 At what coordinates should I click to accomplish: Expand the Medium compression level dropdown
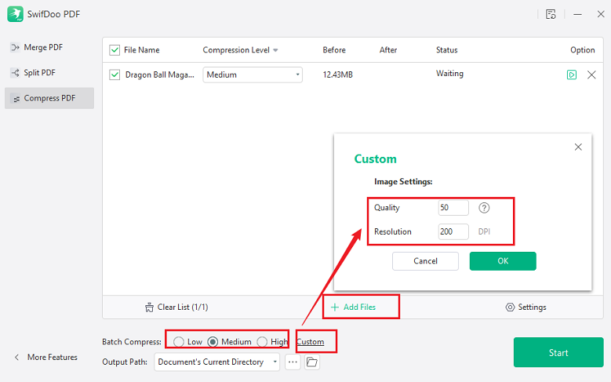[x=253, y=75]
